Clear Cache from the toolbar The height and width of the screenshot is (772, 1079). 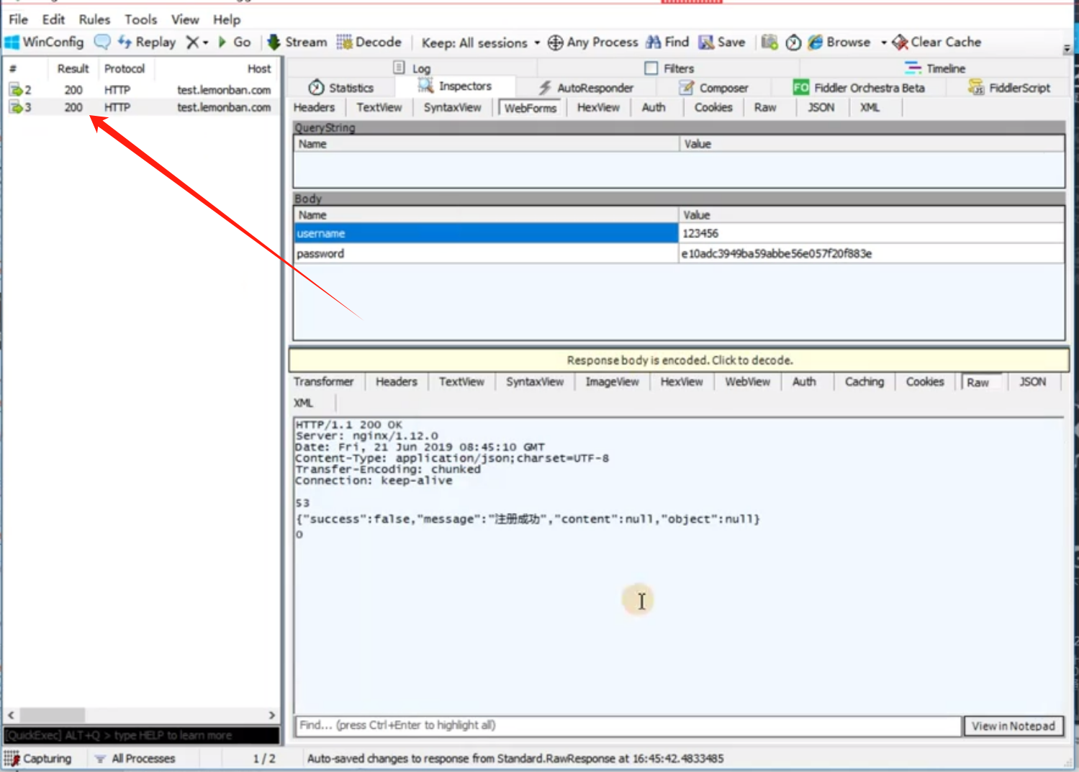coord(936,42)
